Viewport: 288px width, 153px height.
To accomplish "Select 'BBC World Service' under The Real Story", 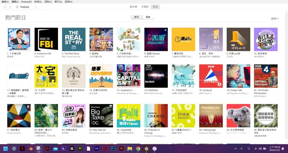I will [71, 57].
